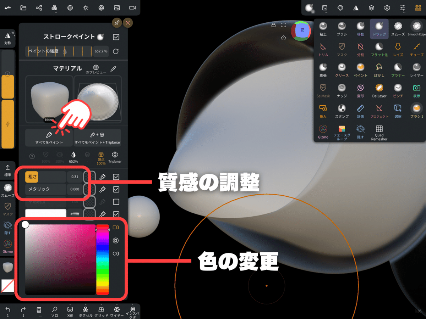Click the すべてをペイント button
The width and height of the screenshot is (426, 319).
coord(49,138)
